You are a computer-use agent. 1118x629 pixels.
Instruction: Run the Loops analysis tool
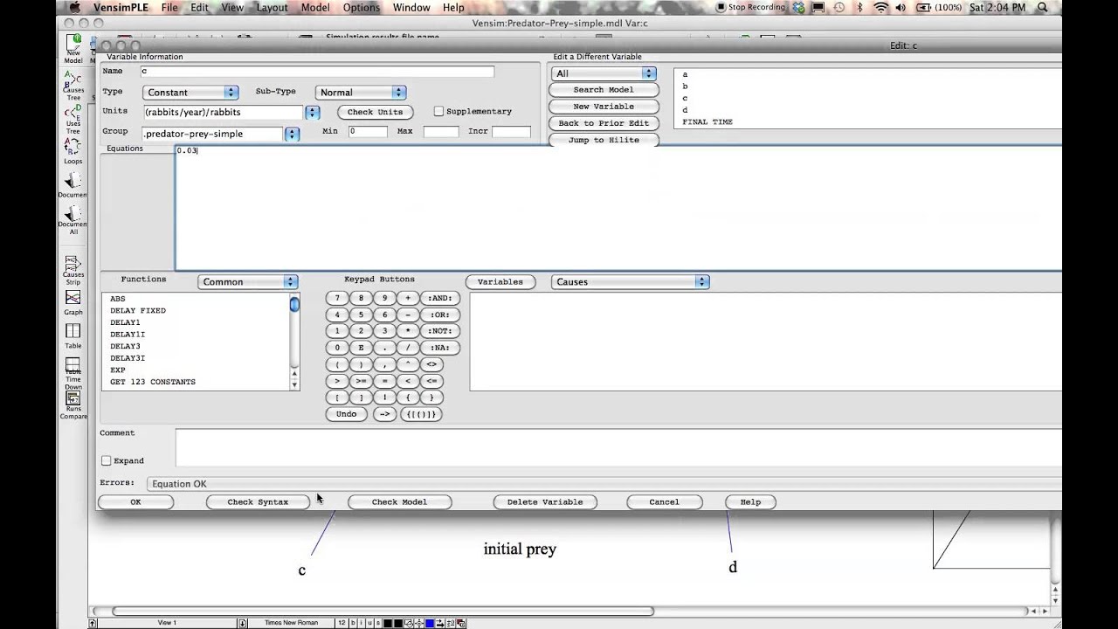(x=73, y=152)
